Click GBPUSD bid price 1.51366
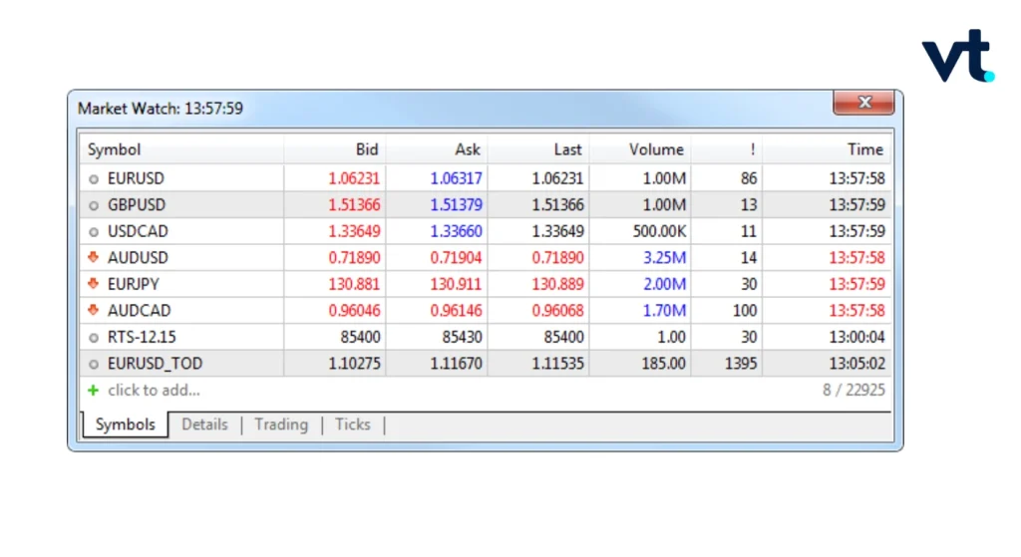 tap(354, 205)
